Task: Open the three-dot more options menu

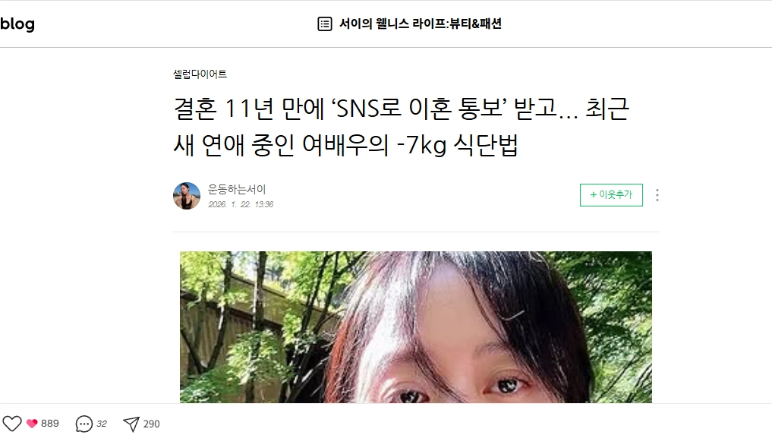Action: (657, 195)
